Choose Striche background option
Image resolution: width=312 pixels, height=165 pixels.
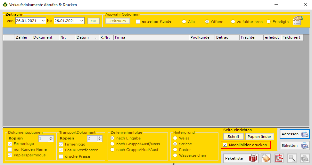[175, 144]
